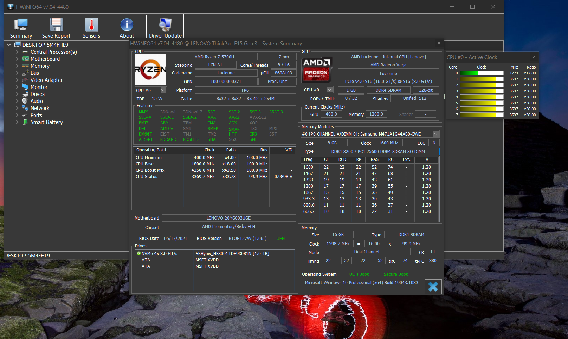Select the Video Adapter icon in tree
The width and height of the screenshot is (568, 339).
coord(25,80)
